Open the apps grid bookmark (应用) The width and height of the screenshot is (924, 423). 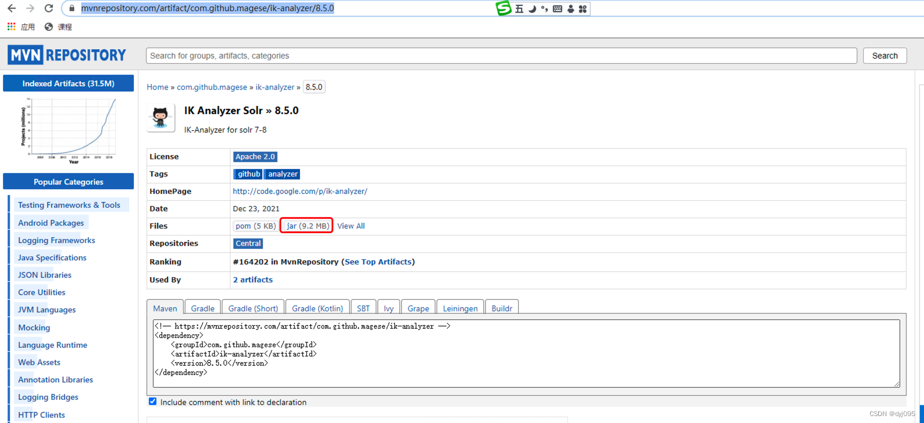coord(21,27)
